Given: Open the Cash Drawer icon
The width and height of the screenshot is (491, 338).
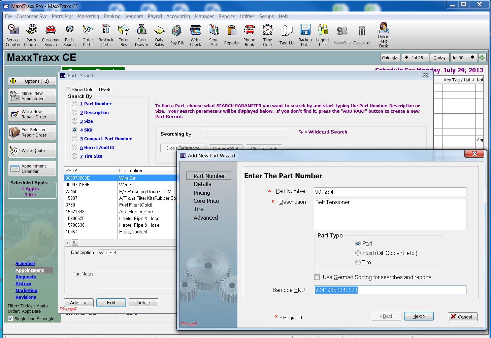Looking at the screenshot, I should pos(142,35).
